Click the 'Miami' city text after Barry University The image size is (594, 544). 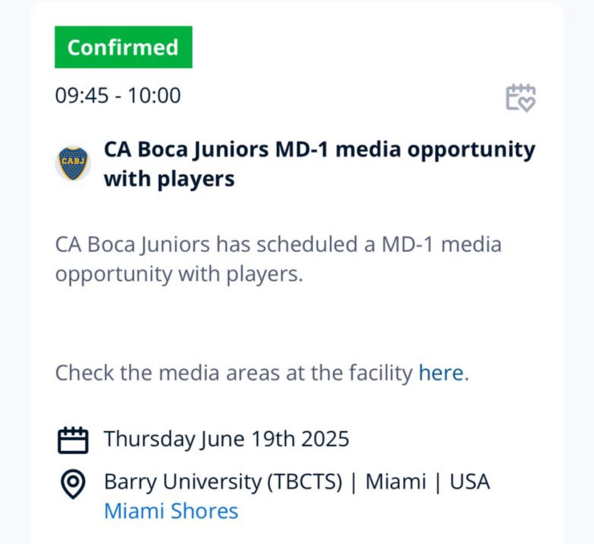click(396, 482)
